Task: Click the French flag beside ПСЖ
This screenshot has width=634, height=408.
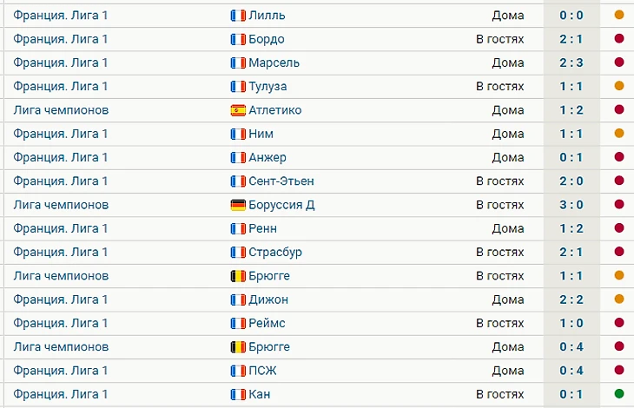Action: [x=238, y=371]
